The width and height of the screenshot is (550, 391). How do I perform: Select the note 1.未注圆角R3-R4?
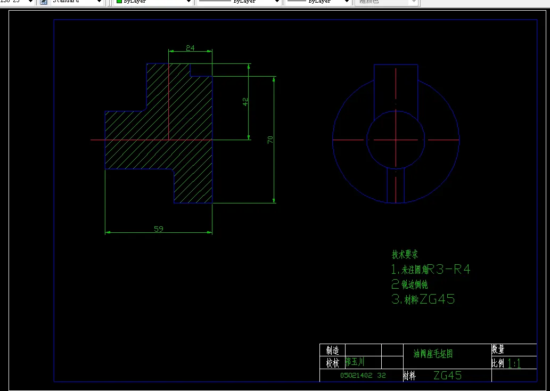click(430, 269)
